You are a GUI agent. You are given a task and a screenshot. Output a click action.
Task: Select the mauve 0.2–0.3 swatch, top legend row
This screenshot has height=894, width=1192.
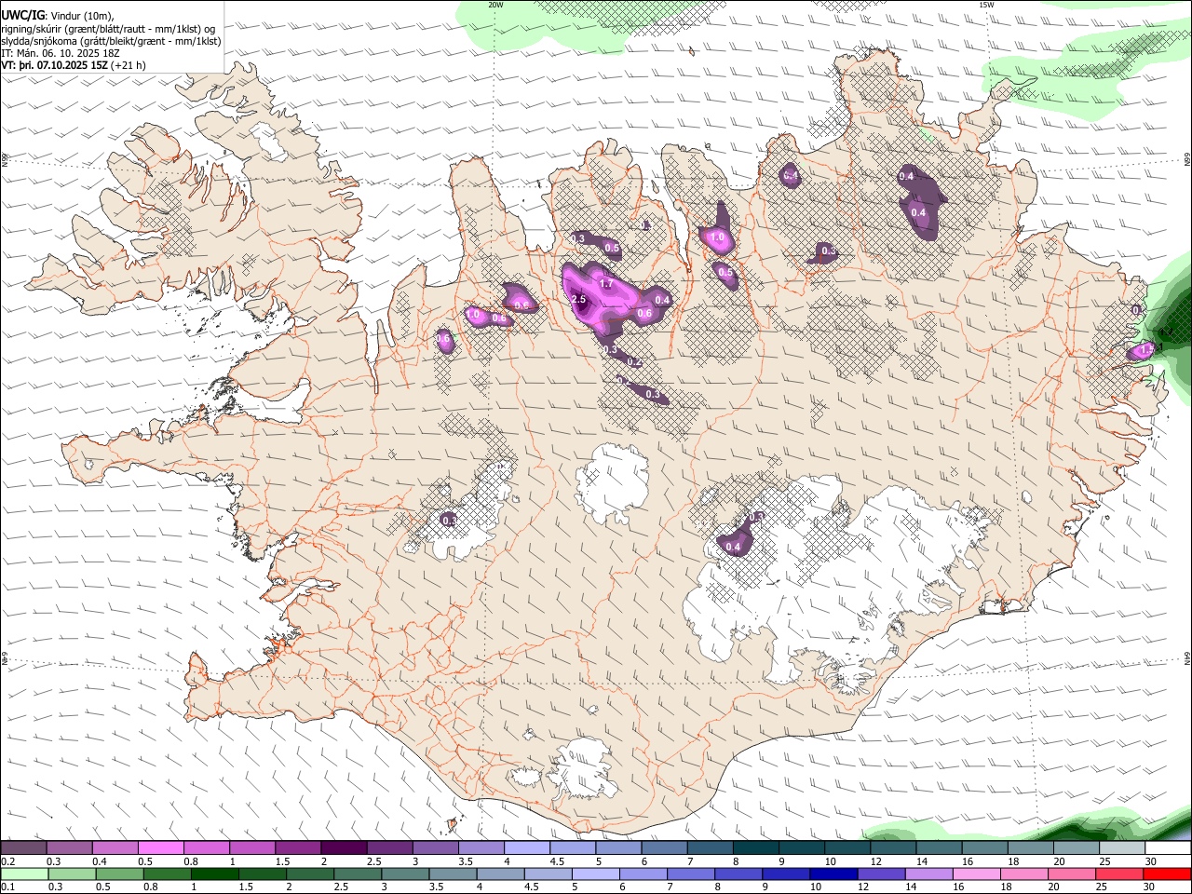[x=23, y=848]
